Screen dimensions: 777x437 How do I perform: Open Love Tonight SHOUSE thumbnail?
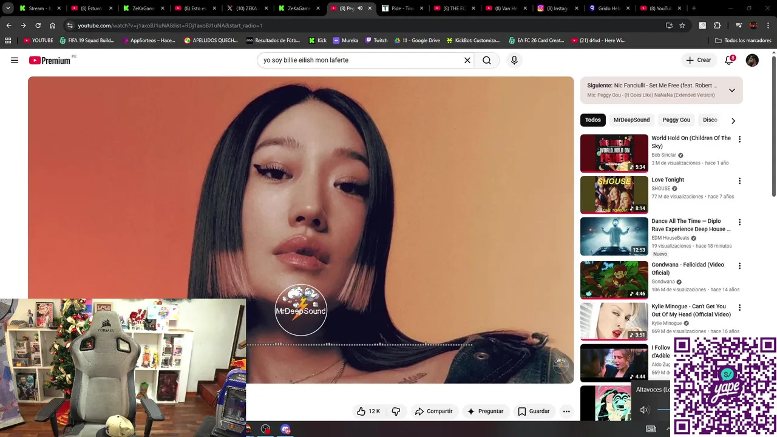coord(614,195)
